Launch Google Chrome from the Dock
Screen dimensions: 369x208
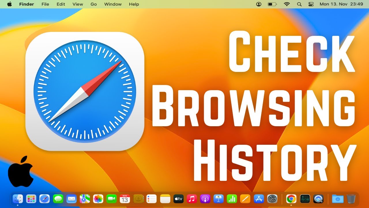click(x=291, y=199)
